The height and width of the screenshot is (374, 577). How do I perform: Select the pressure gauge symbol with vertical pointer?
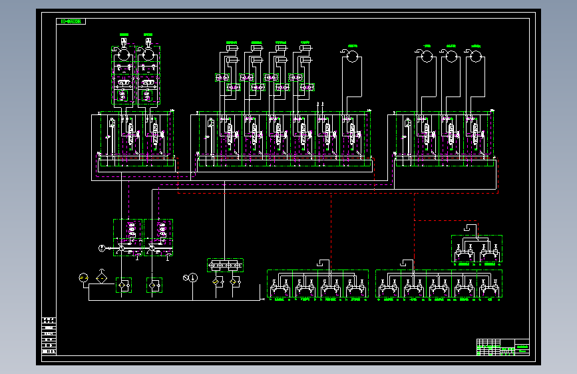[x=193, y=278]
